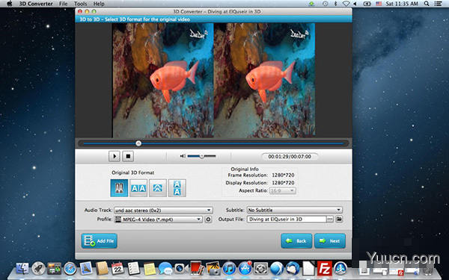Open Contacts address book in the Dock

tap(102, 269)
